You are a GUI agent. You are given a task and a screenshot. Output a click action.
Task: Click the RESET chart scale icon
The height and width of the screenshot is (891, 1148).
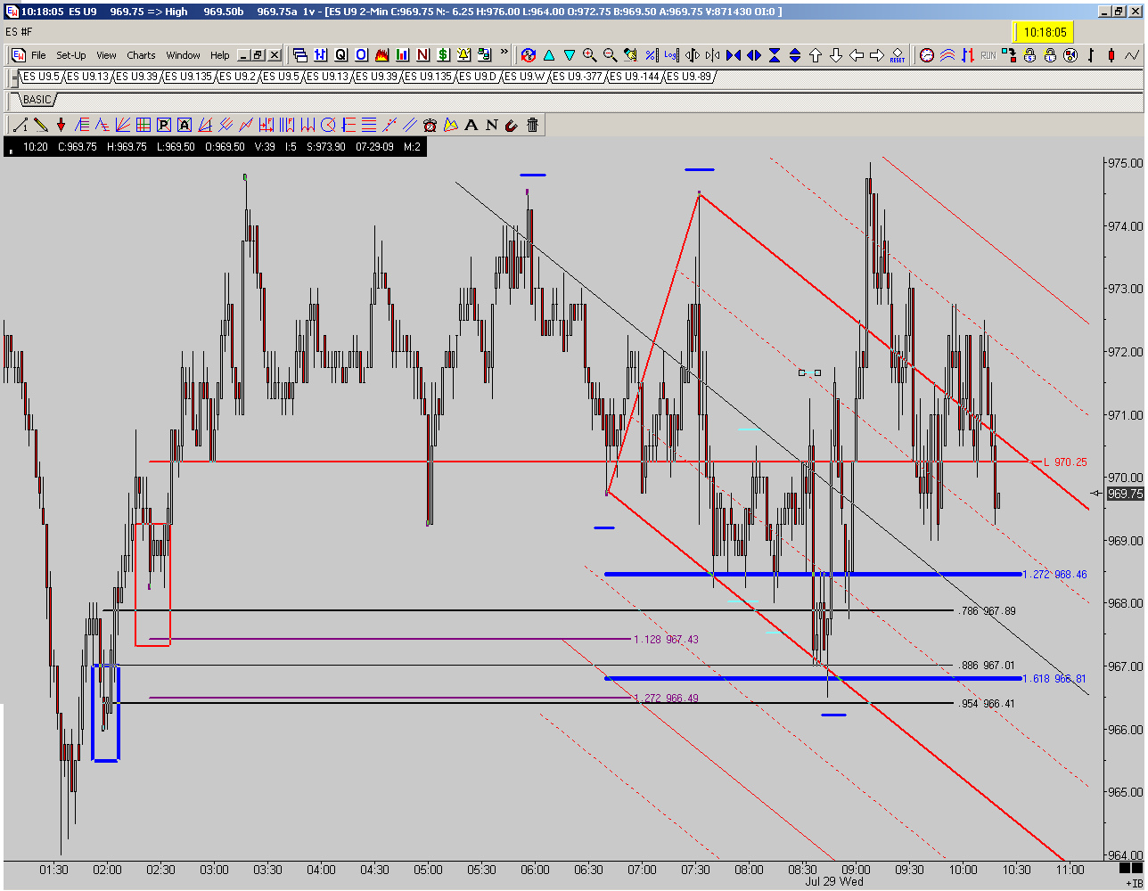pyautogui.click(x=898, y=55)
